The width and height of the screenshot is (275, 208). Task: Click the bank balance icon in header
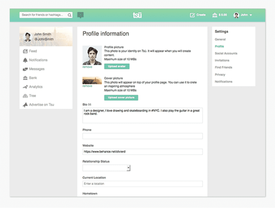coord(215,15)
